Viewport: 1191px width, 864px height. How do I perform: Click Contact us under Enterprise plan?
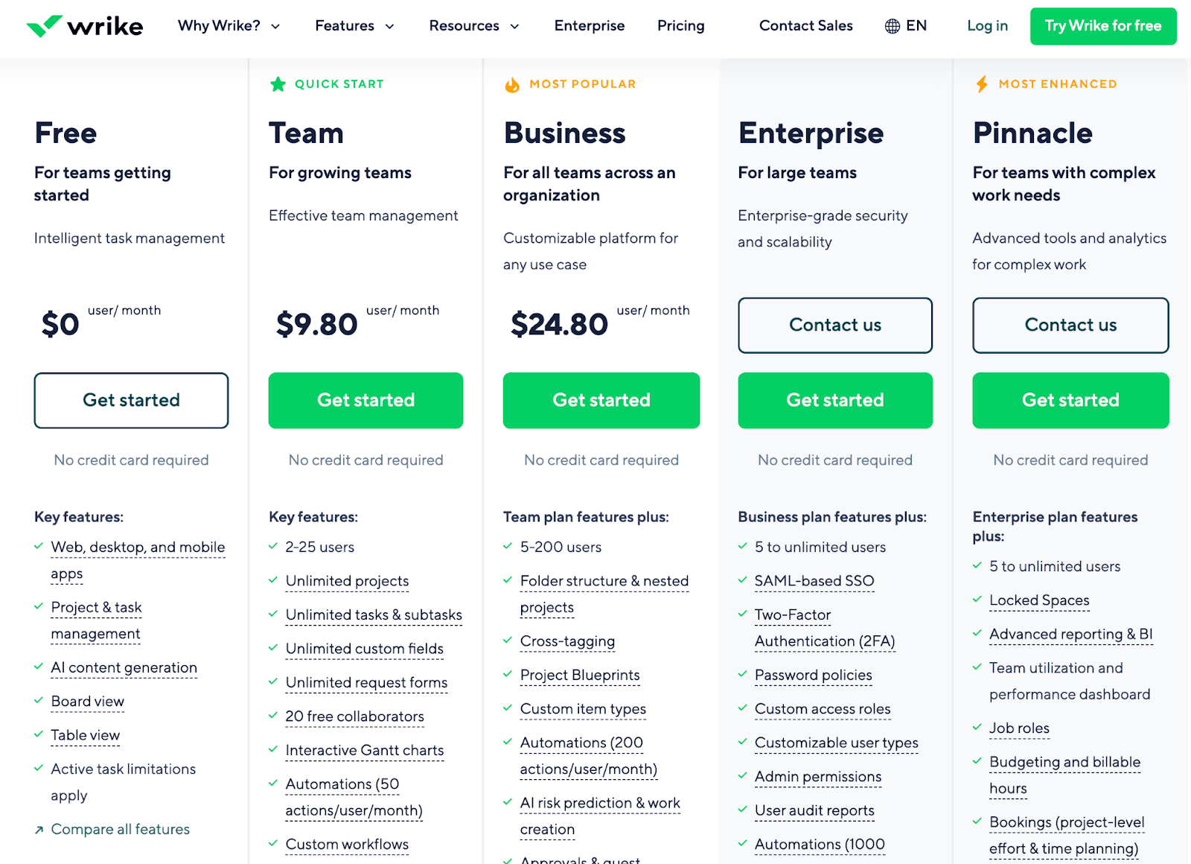835,325
